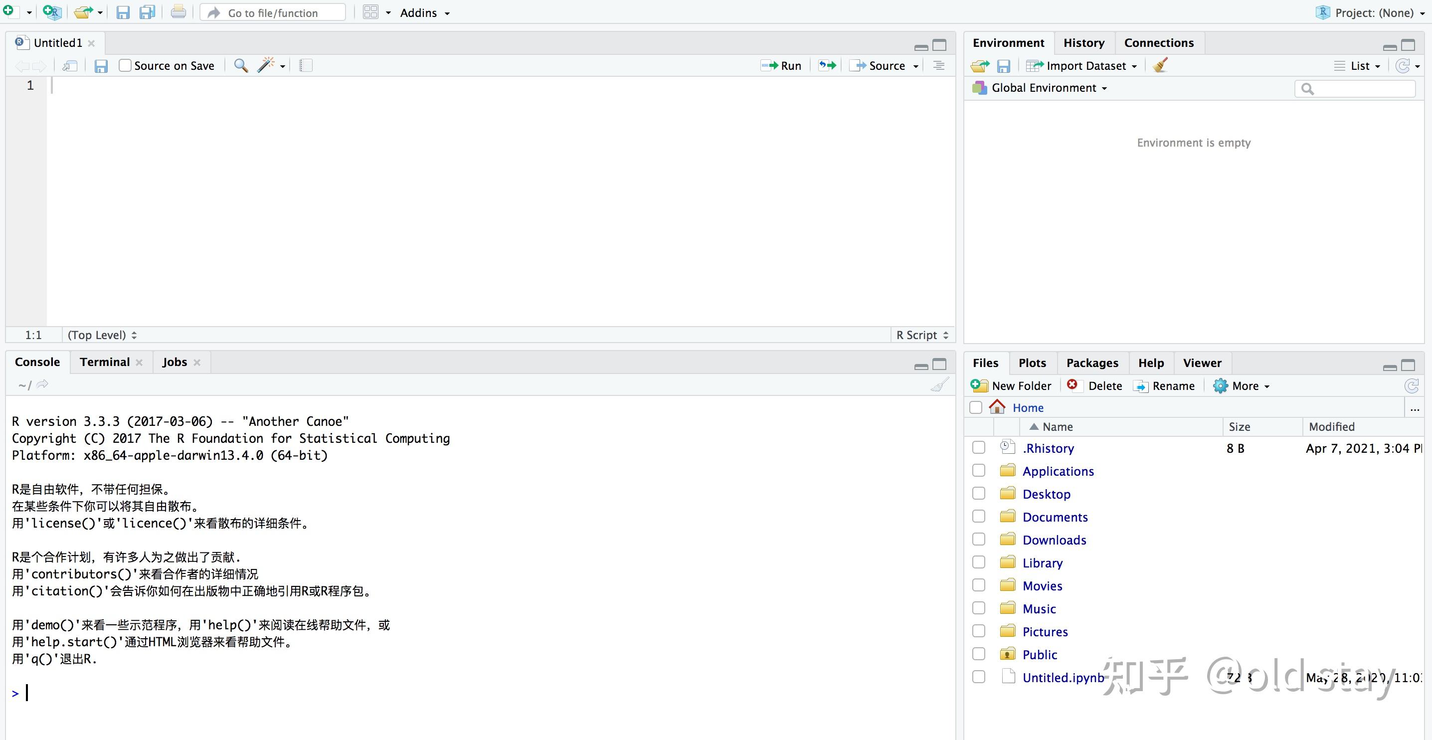Click the print current file icon

coord(178,12)
